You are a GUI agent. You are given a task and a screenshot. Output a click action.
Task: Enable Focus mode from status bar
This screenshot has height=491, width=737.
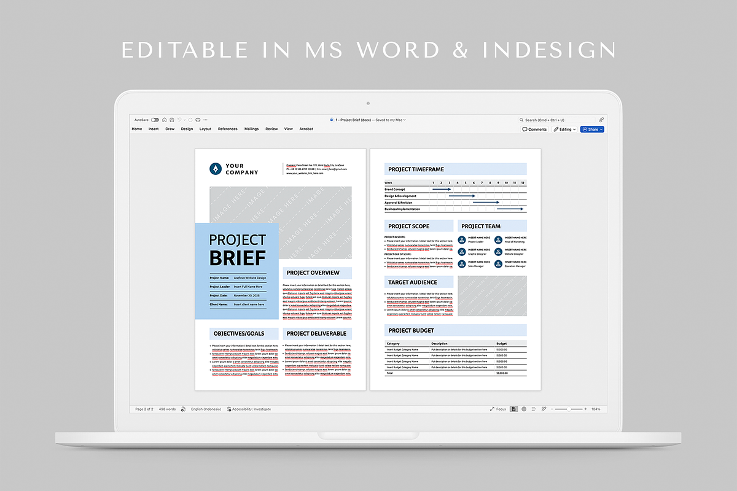498,409
